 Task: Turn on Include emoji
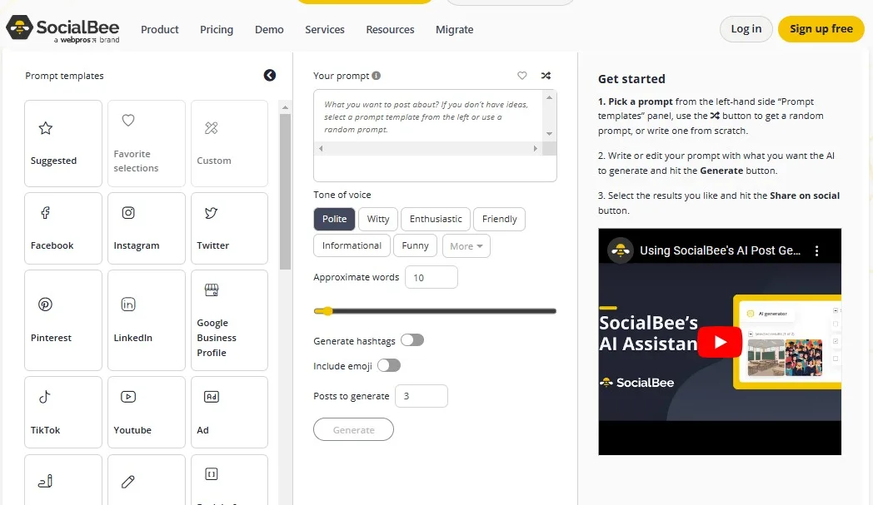pyautogui.click(x=388, y=365)
